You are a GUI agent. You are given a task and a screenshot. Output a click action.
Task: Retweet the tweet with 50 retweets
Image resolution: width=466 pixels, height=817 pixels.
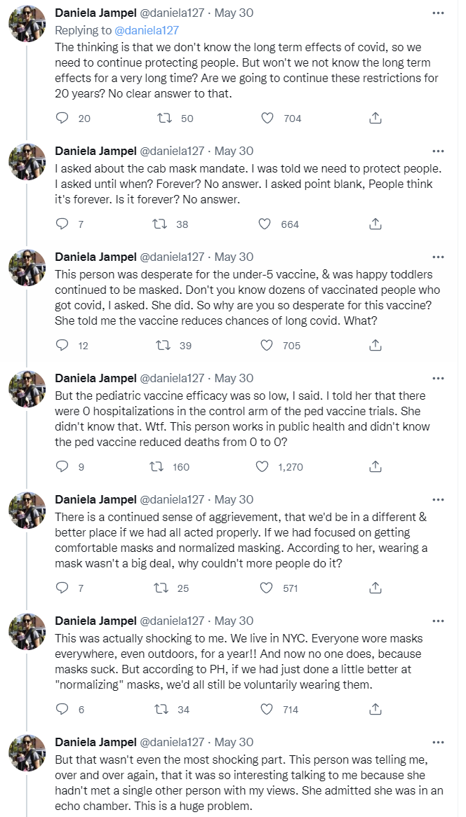pos(166,118)
